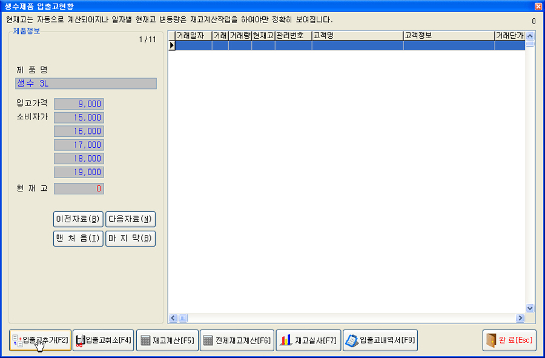
Task: Click the 거래 column header
Action: click(220, 36)
